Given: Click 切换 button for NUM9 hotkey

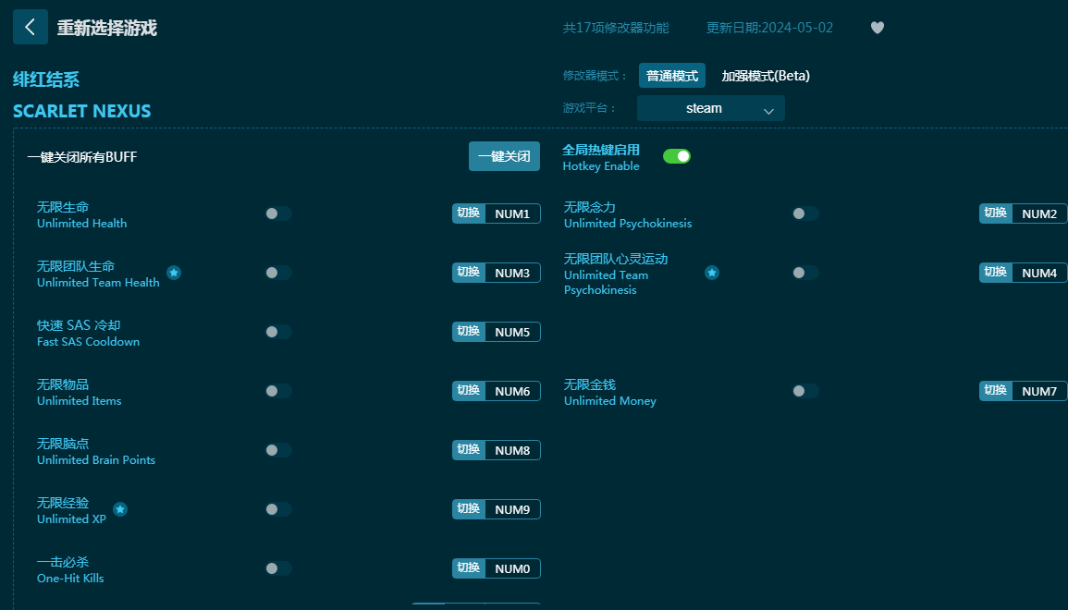Looking at the screenshot, I should [x=469, y=510].
